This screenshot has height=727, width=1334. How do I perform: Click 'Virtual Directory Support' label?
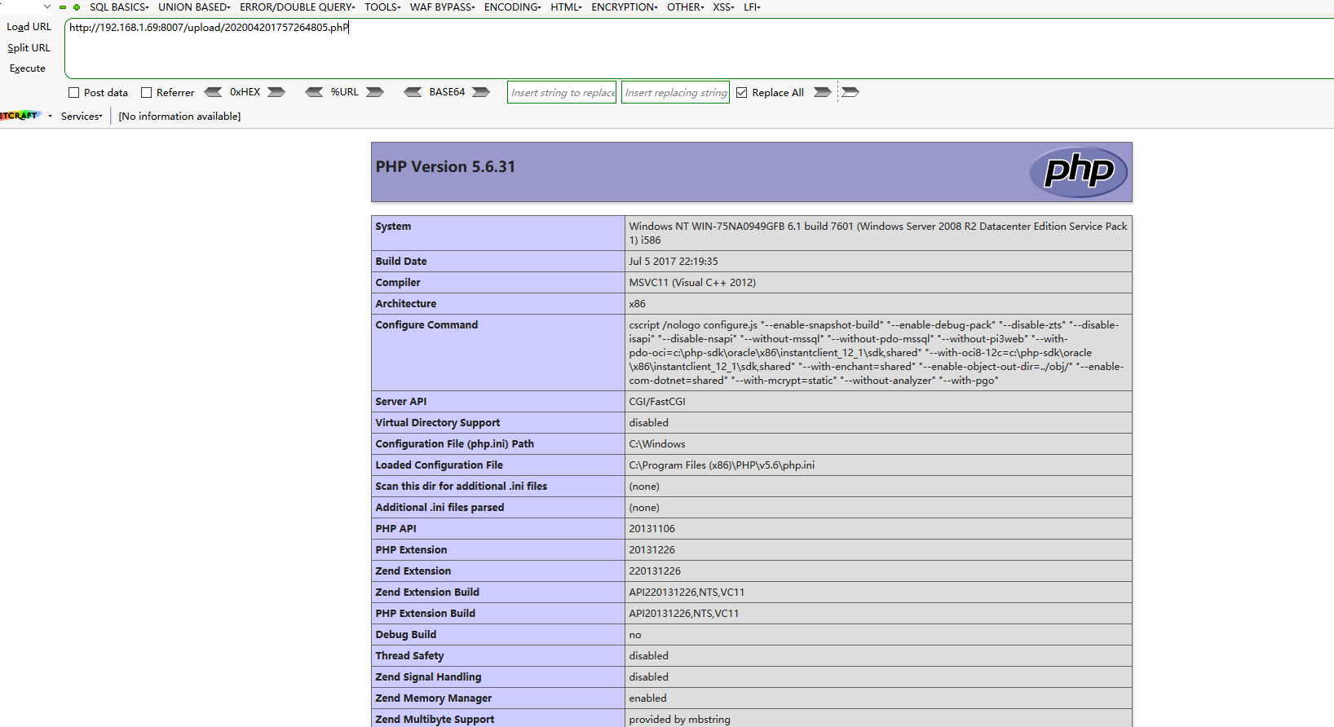click(438, 423)
